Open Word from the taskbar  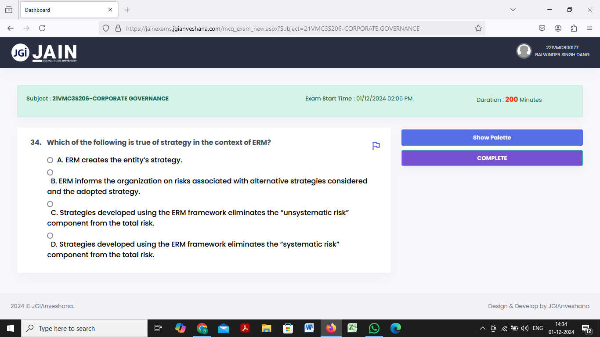pyautogui.click(x=309, y=328)
